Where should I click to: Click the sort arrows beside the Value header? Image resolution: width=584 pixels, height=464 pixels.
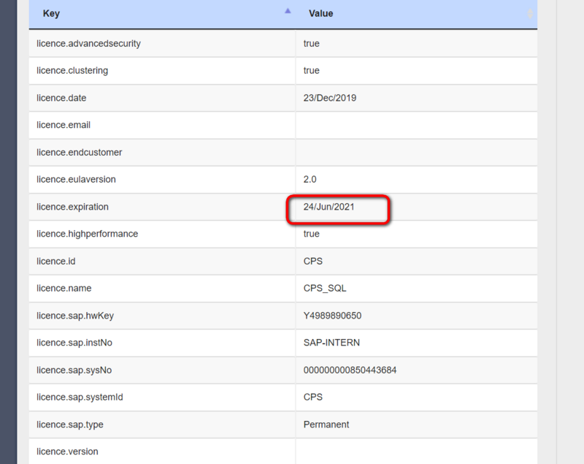point(530,13)
